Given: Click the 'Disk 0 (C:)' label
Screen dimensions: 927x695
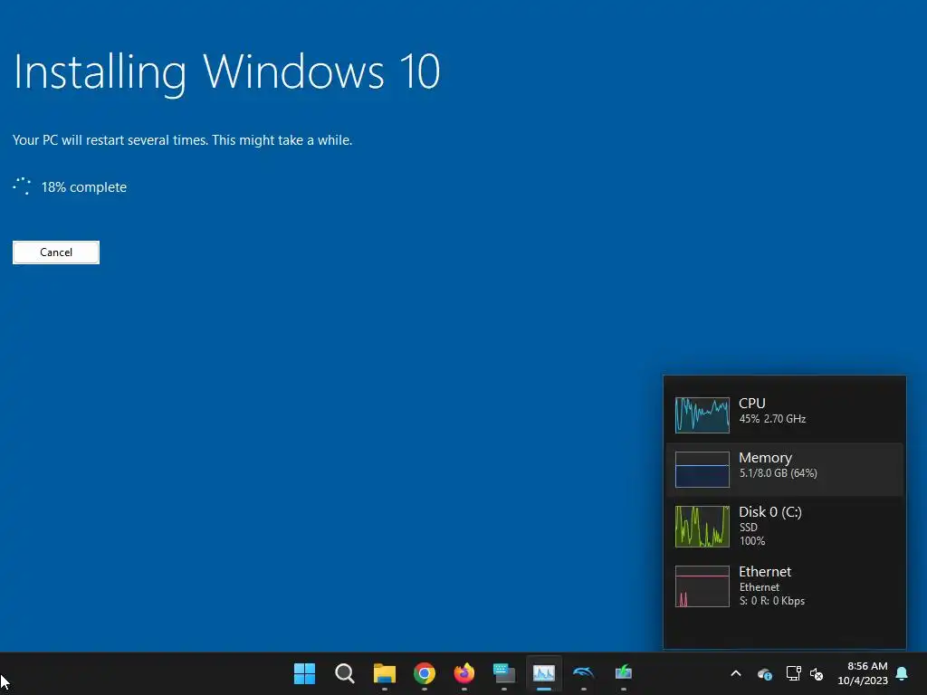Looking at the screenshot, I should coord(770,512).
